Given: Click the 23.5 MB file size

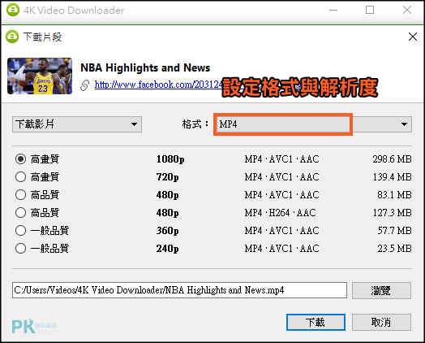Looking at the screenshot, I should 394,249.
